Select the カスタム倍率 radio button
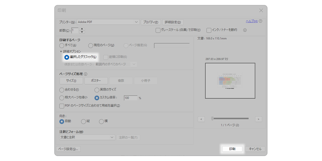This screenshot has height=161, width=322. (x=97, y=98)
